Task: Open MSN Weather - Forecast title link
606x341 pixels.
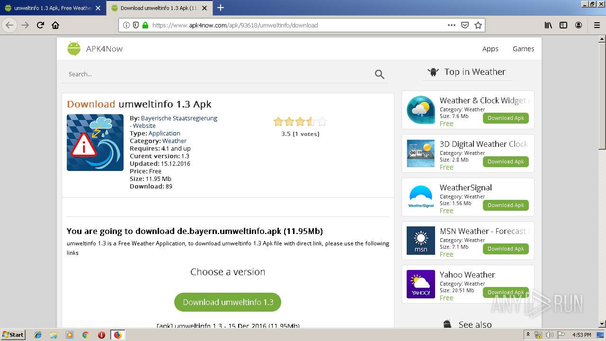Action: coord(484,231)
